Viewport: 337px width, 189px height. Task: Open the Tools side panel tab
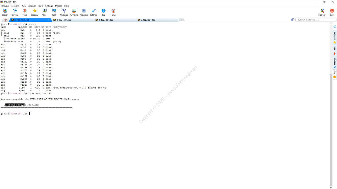tap(335, 51)
